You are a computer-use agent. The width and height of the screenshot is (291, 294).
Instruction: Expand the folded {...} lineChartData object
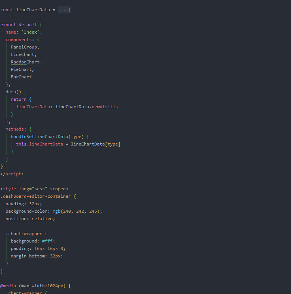coord(64,10)
